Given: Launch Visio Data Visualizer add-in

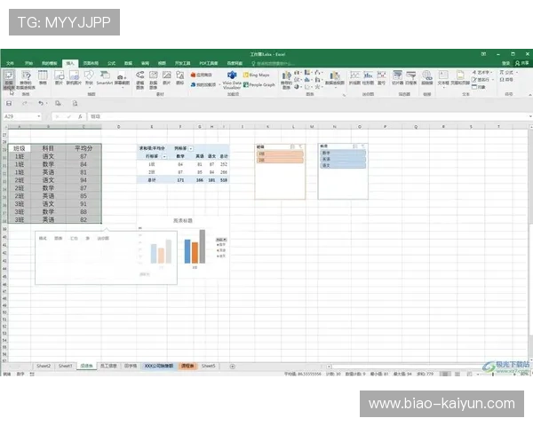Looking at the screenshot, I should tap(231, 80).
